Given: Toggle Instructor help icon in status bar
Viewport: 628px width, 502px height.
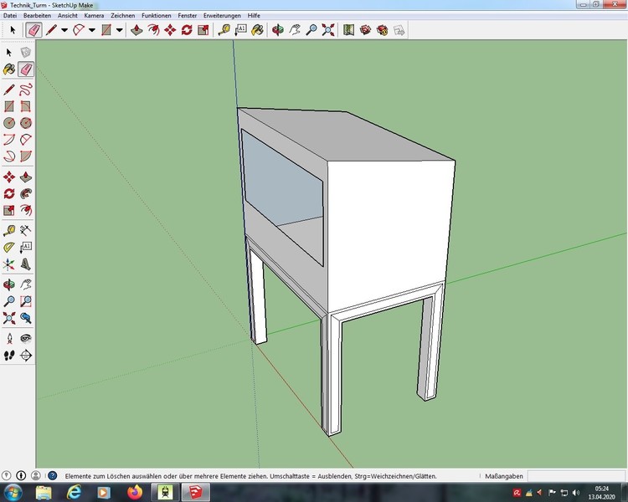Looking at the screenshot, I should tap(53, 475).
